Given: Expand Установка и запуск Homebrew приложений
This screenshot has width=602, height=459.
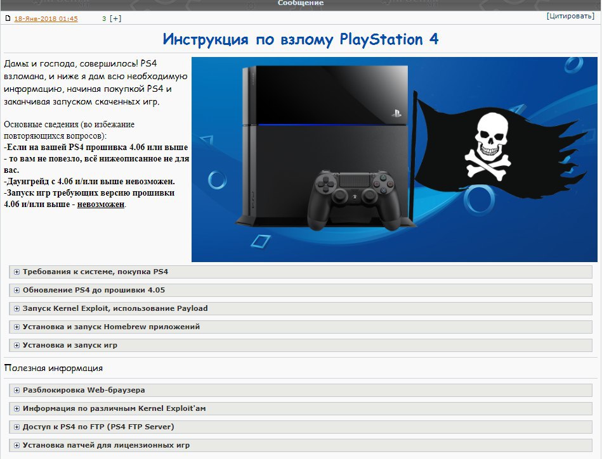Looking at the screenshot, I should tap(301, 327).
